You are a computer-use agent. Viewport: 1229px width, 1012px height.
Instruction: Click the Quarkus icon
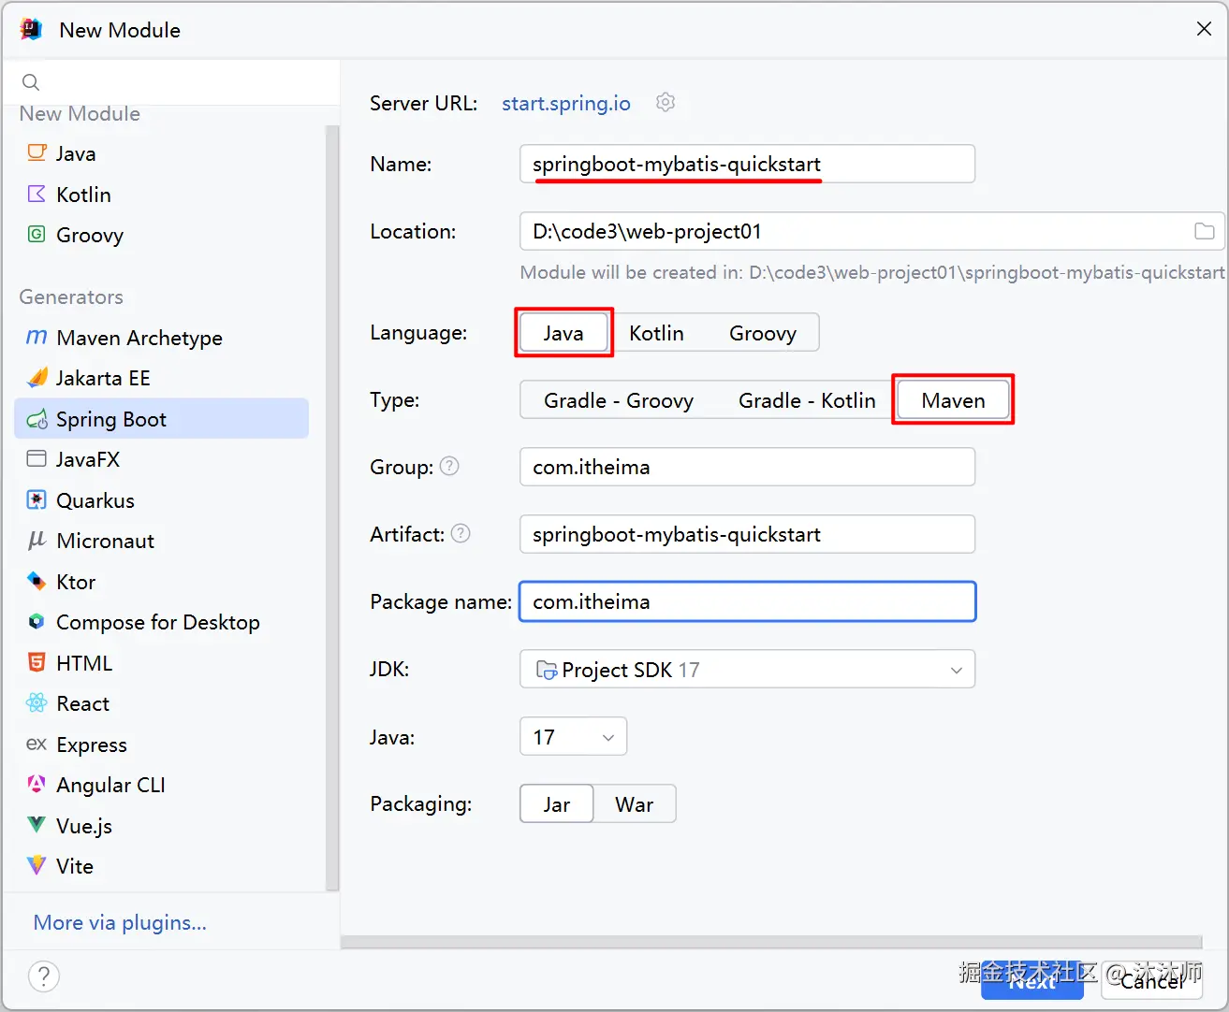pyautogui.click(x=37, y=500)
